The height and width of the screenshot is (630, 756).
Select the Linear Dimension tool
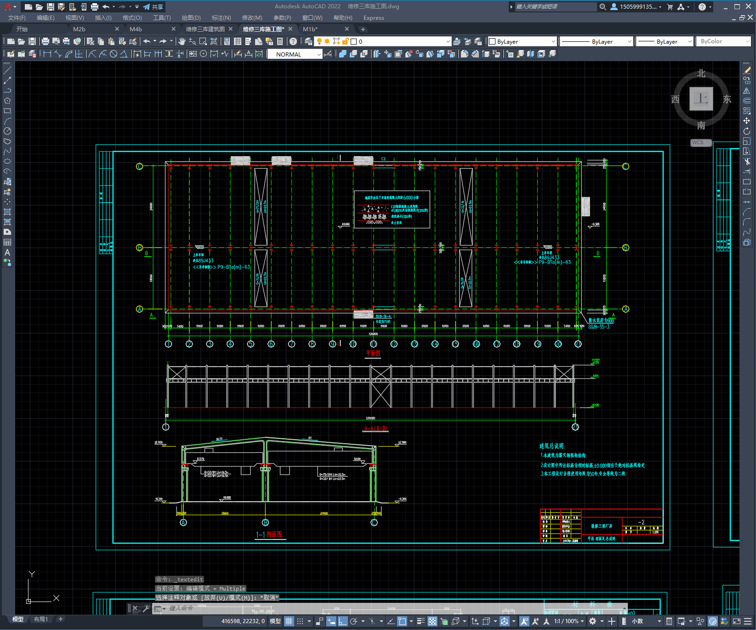tap(47, 54)
